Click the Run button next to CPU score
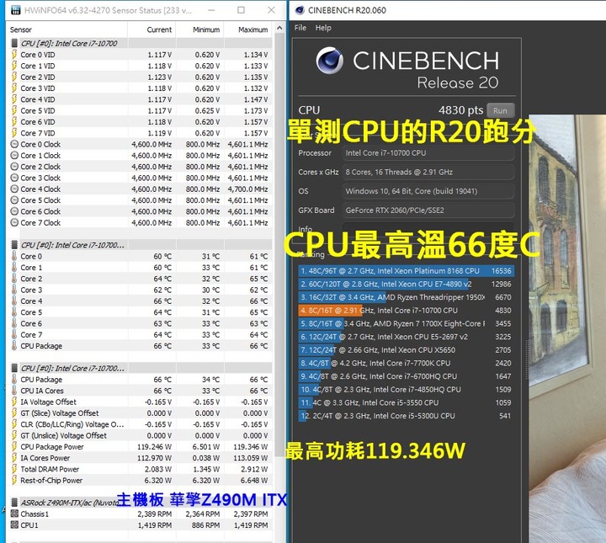This screenshot has height=543, width=606. tap(500, 110)
